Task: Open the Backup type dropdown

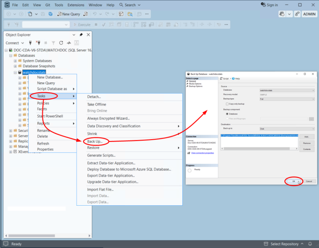Action: tap(287, 99)
